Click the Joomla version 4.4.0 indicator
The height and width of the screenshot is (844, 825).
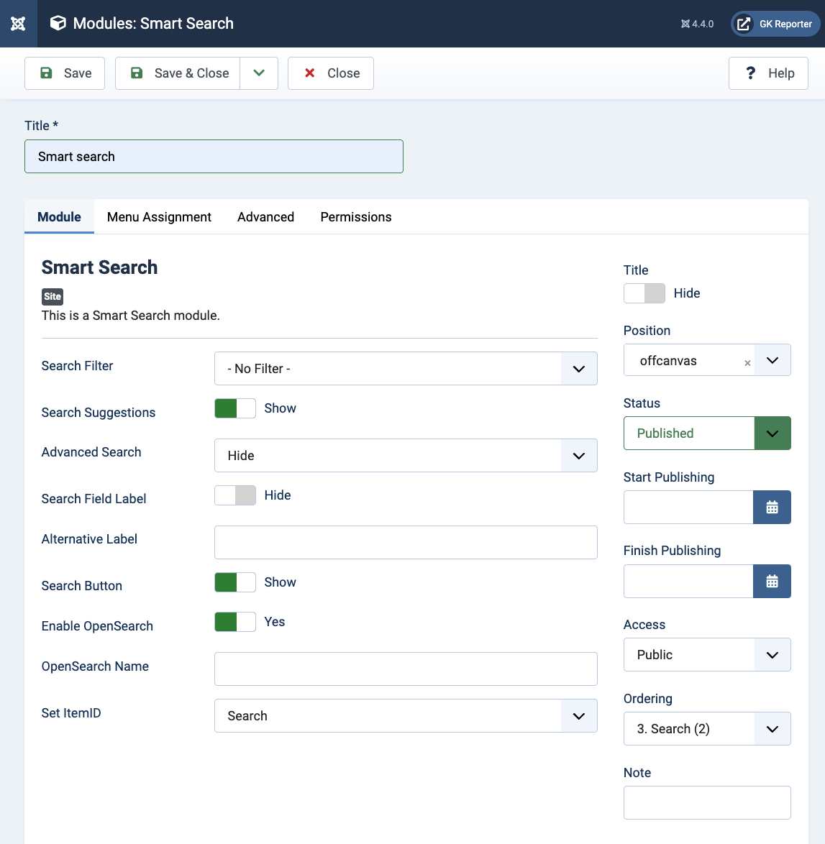(697, 24)
